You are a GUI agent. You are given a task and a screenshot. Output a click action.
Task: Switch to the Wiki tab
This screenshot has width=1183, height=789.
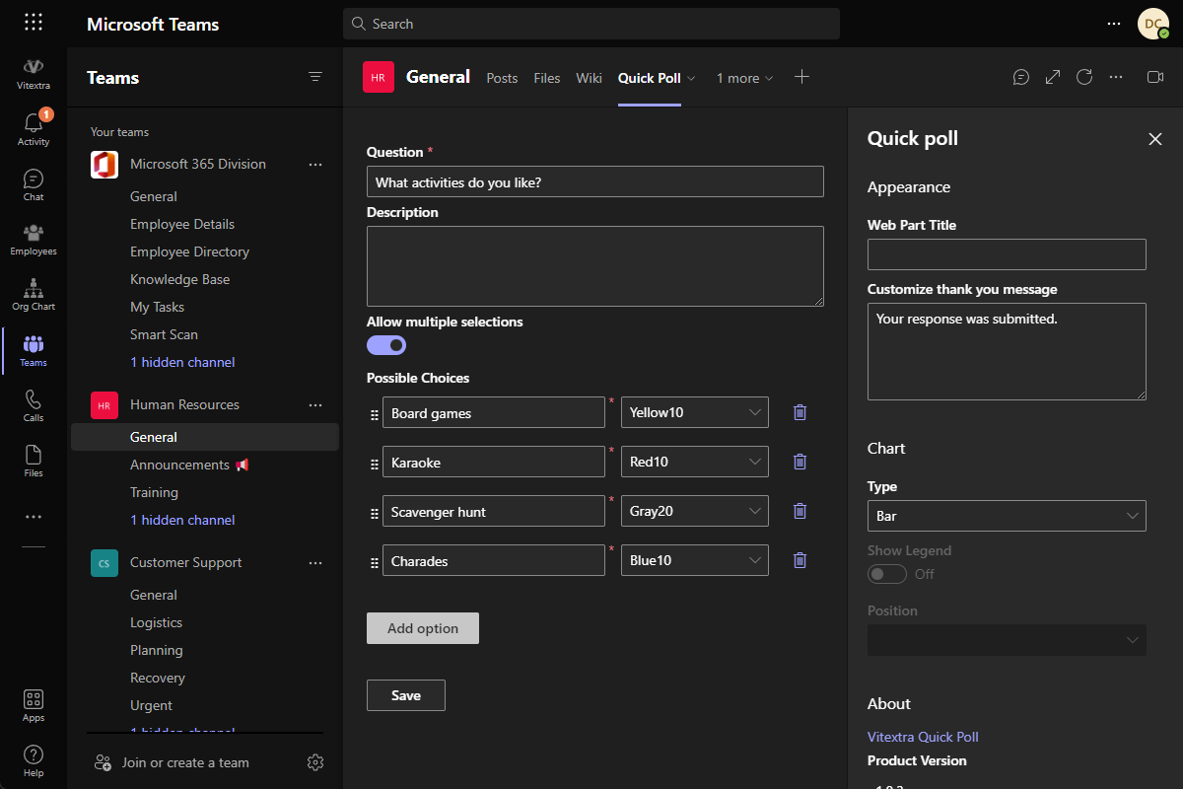[589, 78]
